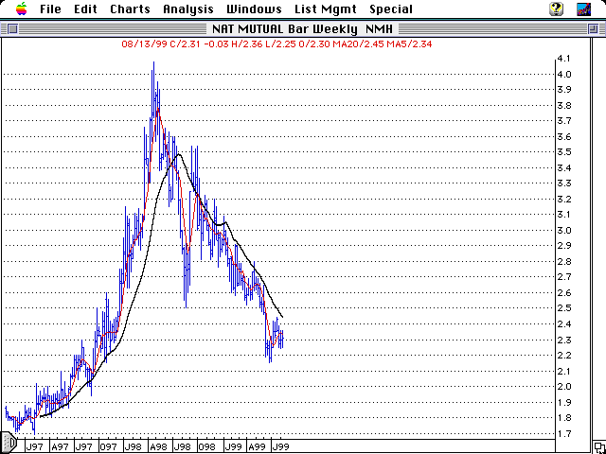Click the 2.6 price axis label
606x454 pixels.
click(564, 293)
